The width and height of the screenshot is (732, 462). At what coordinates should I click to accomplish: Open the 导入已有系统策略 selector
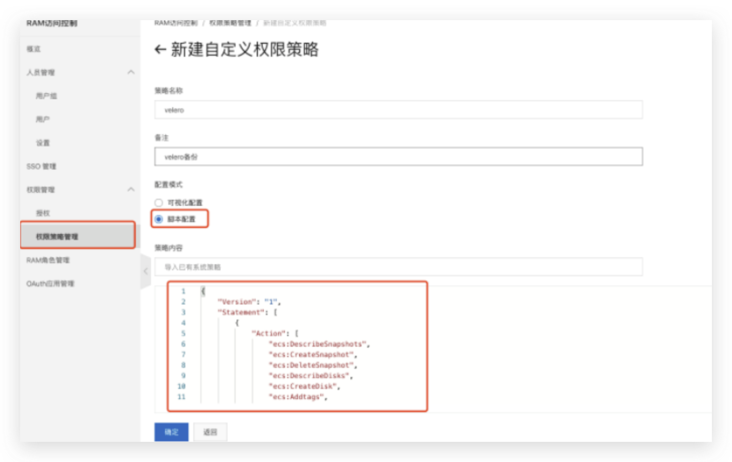coord(398,267)
